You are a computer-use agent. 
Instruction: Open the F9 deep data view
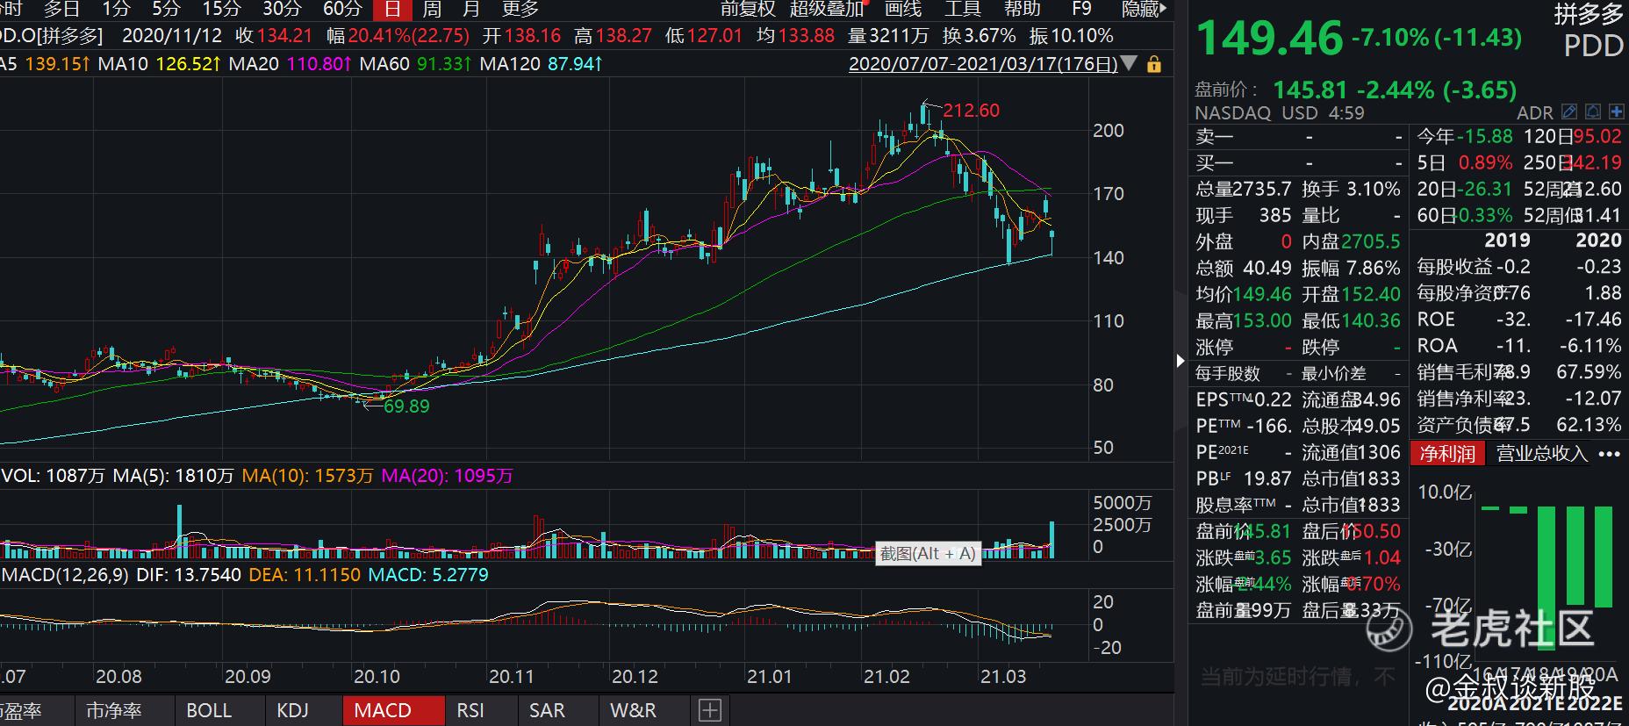(x=1081, y=9)
